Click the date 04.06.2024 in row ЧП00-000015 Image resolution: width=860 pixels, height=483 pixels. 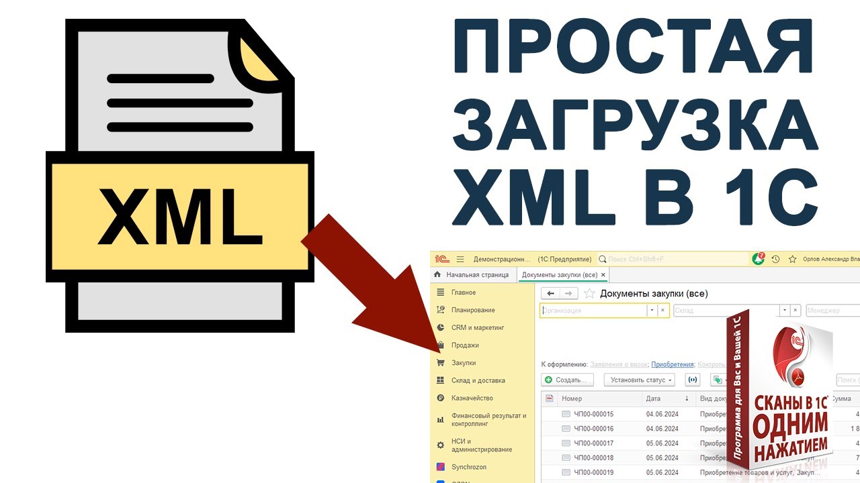[x=662, y=414]
